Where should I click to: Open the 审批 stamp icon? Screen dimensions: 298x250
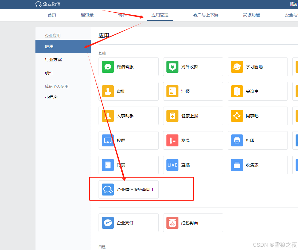[x=108, y=91]
